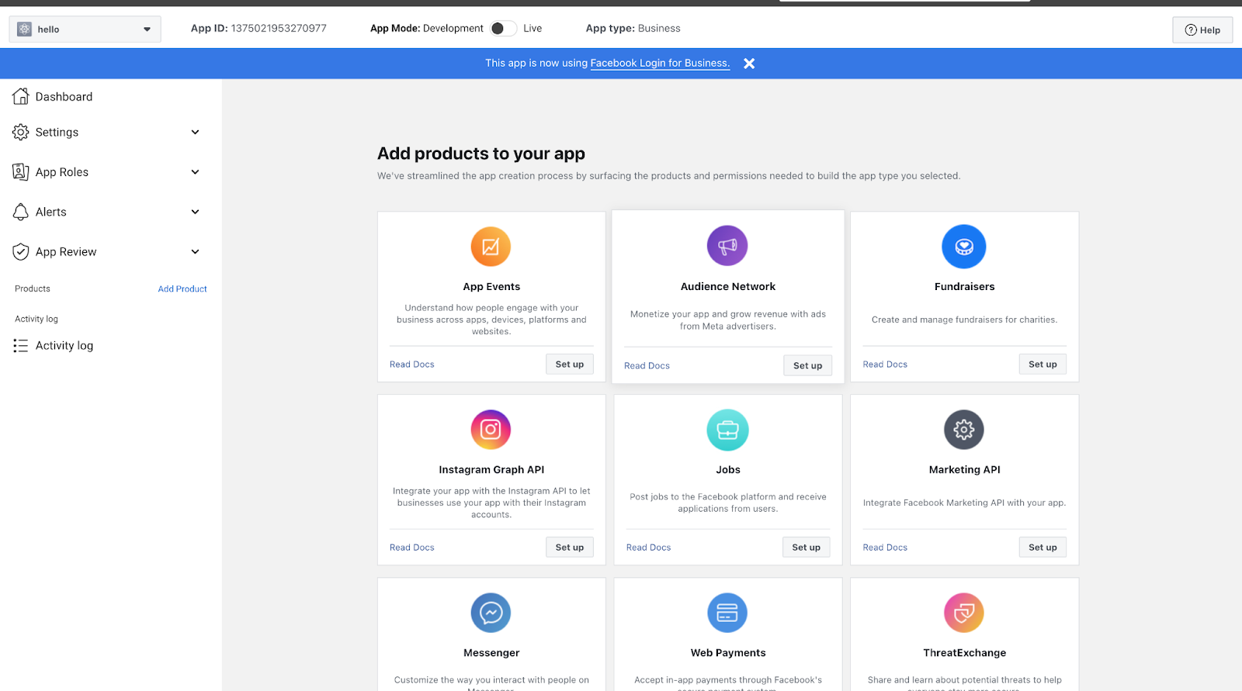Click the Marketing API gear icon

point(964,430)
